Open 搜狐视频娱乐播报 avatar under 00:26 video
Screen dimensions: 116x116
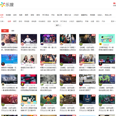(x=23, y=44)
